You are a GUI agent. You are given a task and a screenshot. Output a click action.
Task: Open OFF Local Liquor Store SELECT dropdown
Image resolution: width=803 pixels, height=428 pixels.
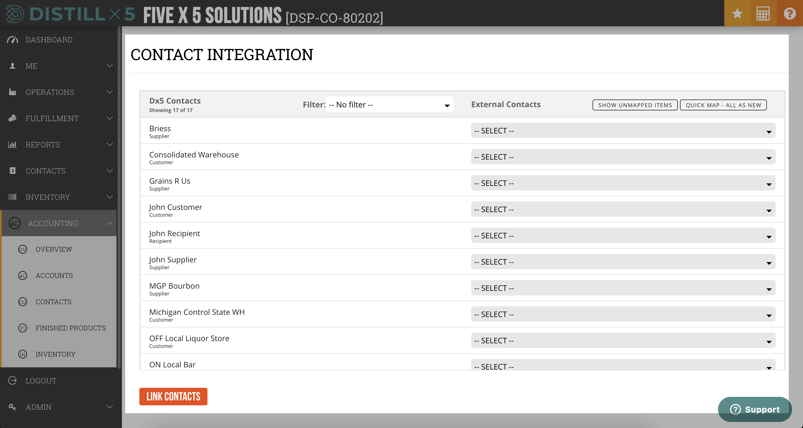623,340
